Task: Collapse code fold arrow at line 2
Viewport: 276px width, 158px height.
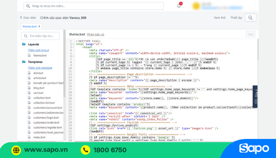Action: (x=73, y=44)
